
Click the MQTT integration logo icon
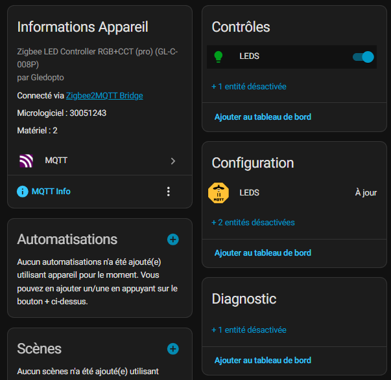point(26,161)
